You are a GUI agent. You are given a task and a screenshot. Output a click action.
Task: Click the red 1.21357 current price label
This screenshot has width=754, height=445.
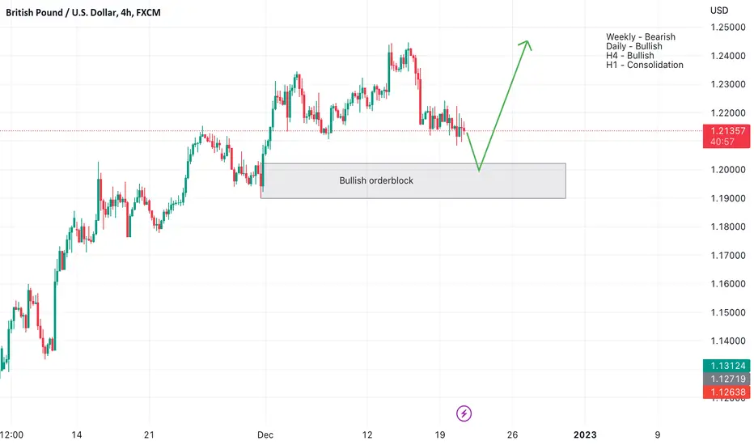tap(726, 136)
